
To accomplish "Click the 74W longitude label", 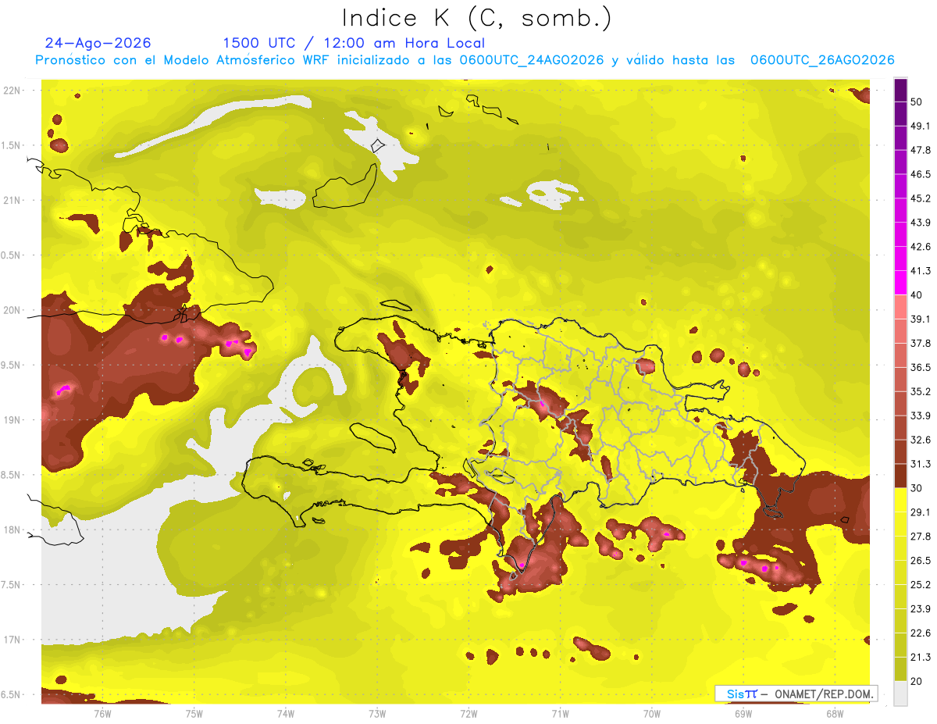I will [286, 713].
